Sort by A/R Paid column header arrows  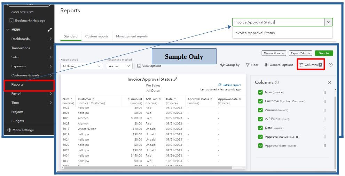click(160, 99)
